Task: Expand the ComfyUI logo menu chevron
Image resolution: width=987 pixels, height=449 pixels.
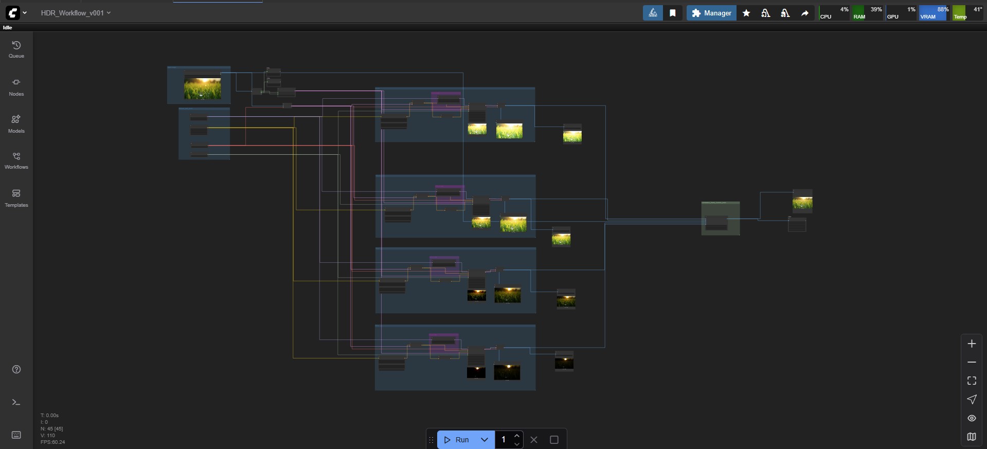Action: coord(25,13)
